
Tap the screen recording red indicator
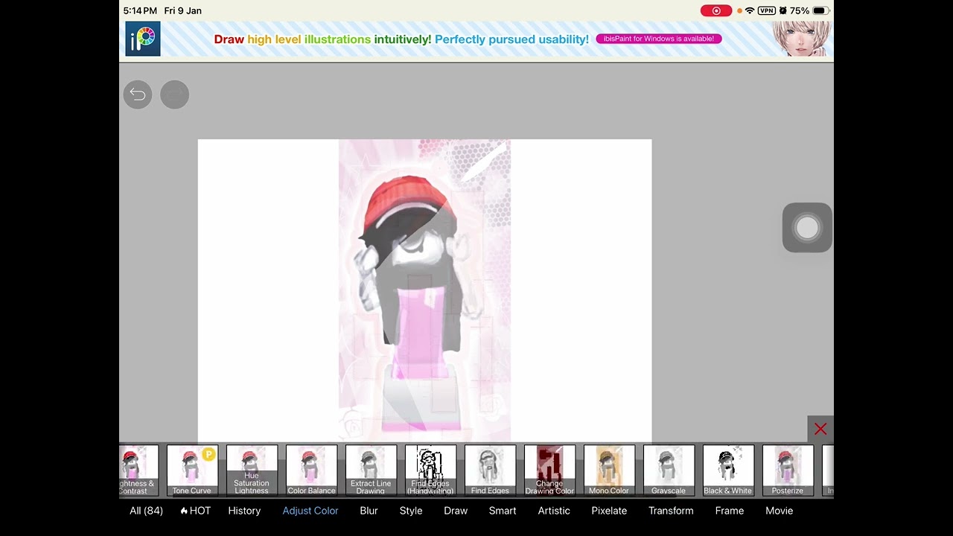point(716,10)
